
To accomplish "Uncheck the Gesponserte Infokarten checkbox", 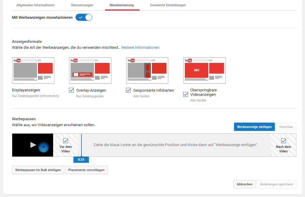I will (x=128, y=90).
